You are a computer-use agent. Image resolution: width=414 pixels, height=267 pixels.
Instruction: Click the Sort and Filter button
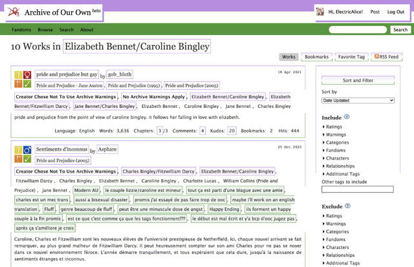pos(358,80)
